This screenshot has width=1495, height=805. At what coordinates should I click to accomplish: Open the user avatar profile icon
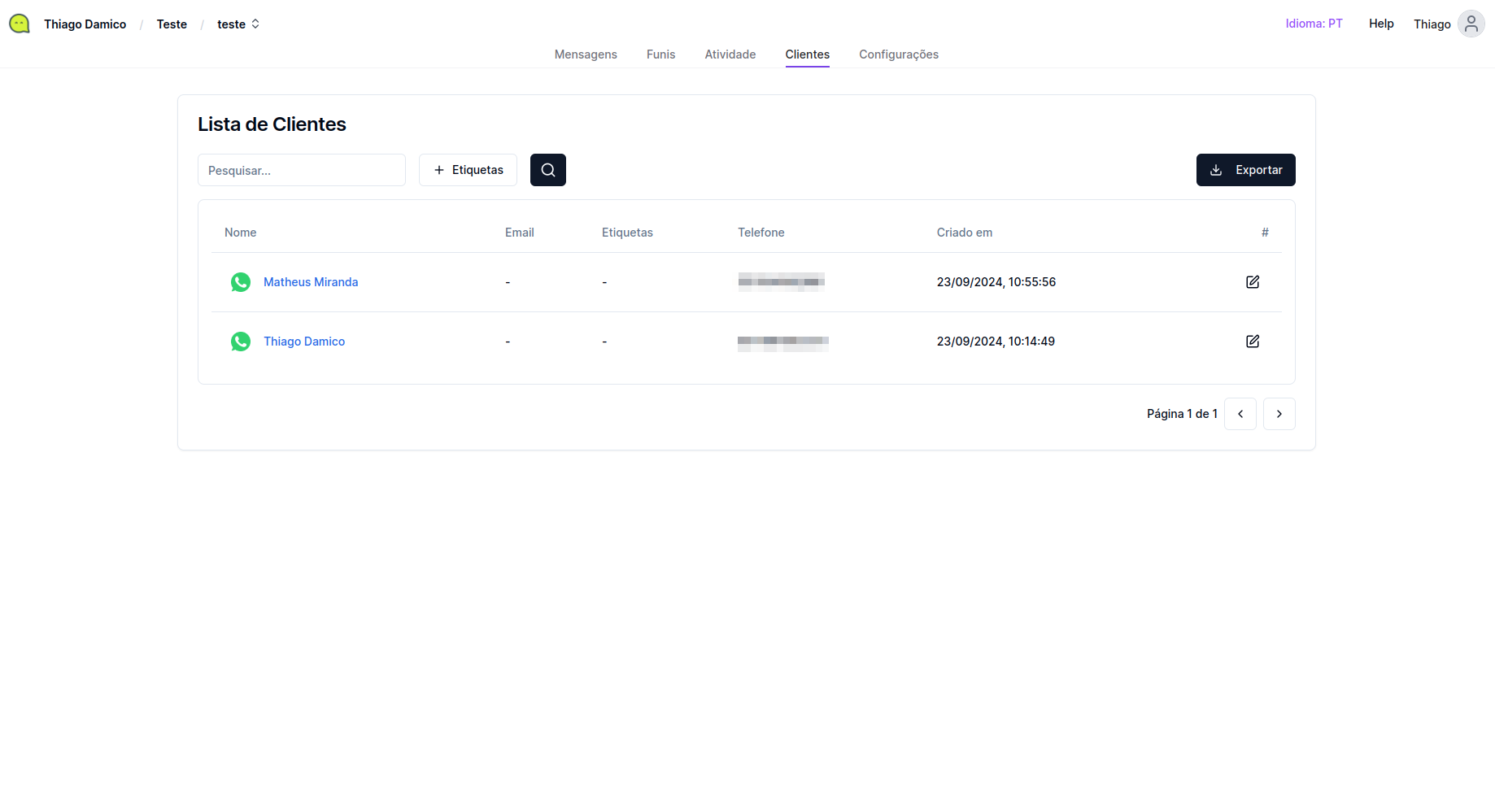point(1471,24)
